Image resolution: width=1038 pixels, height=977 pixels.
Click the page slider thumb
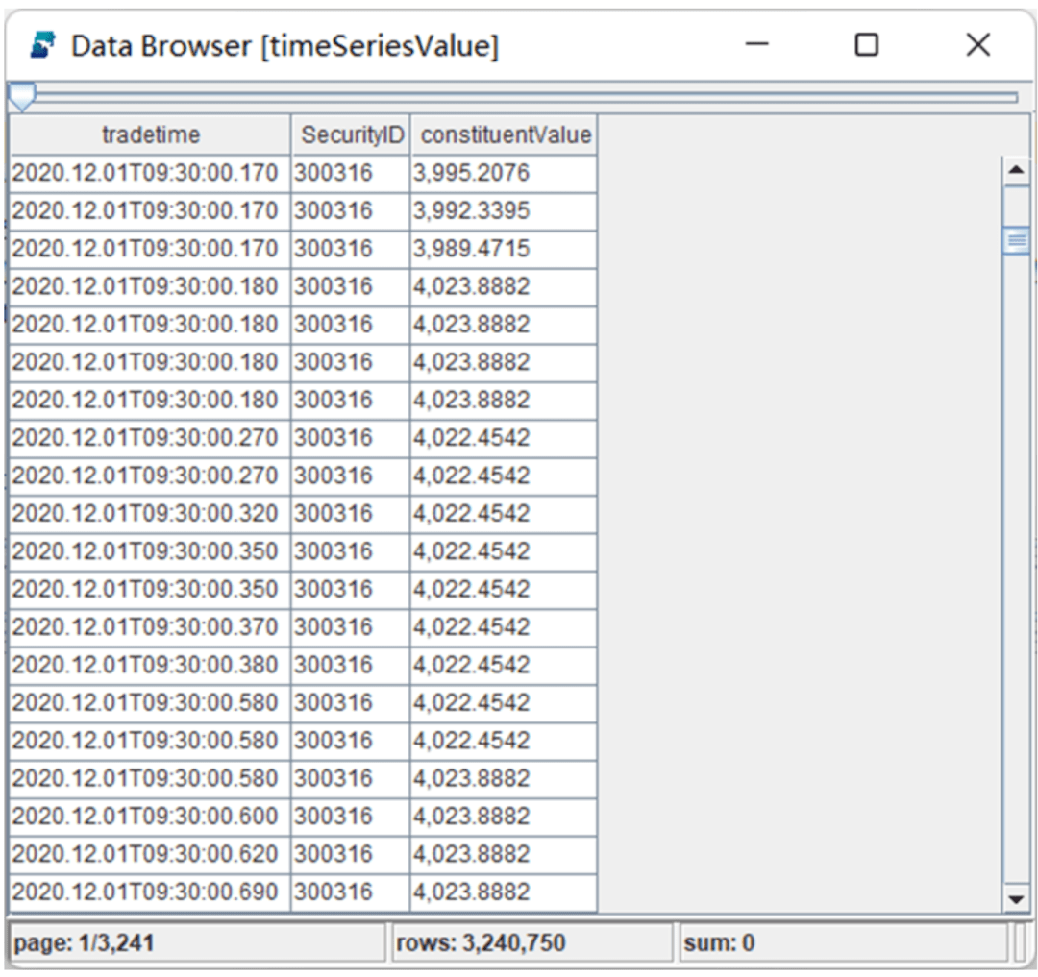[22, 97]
